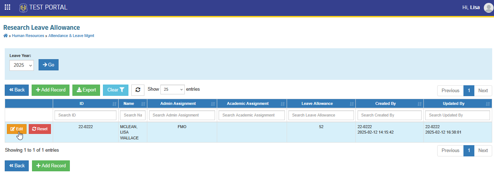
Task: Reset the 22-0222 record
Action: pyautogui.click(x=40, y=129)
